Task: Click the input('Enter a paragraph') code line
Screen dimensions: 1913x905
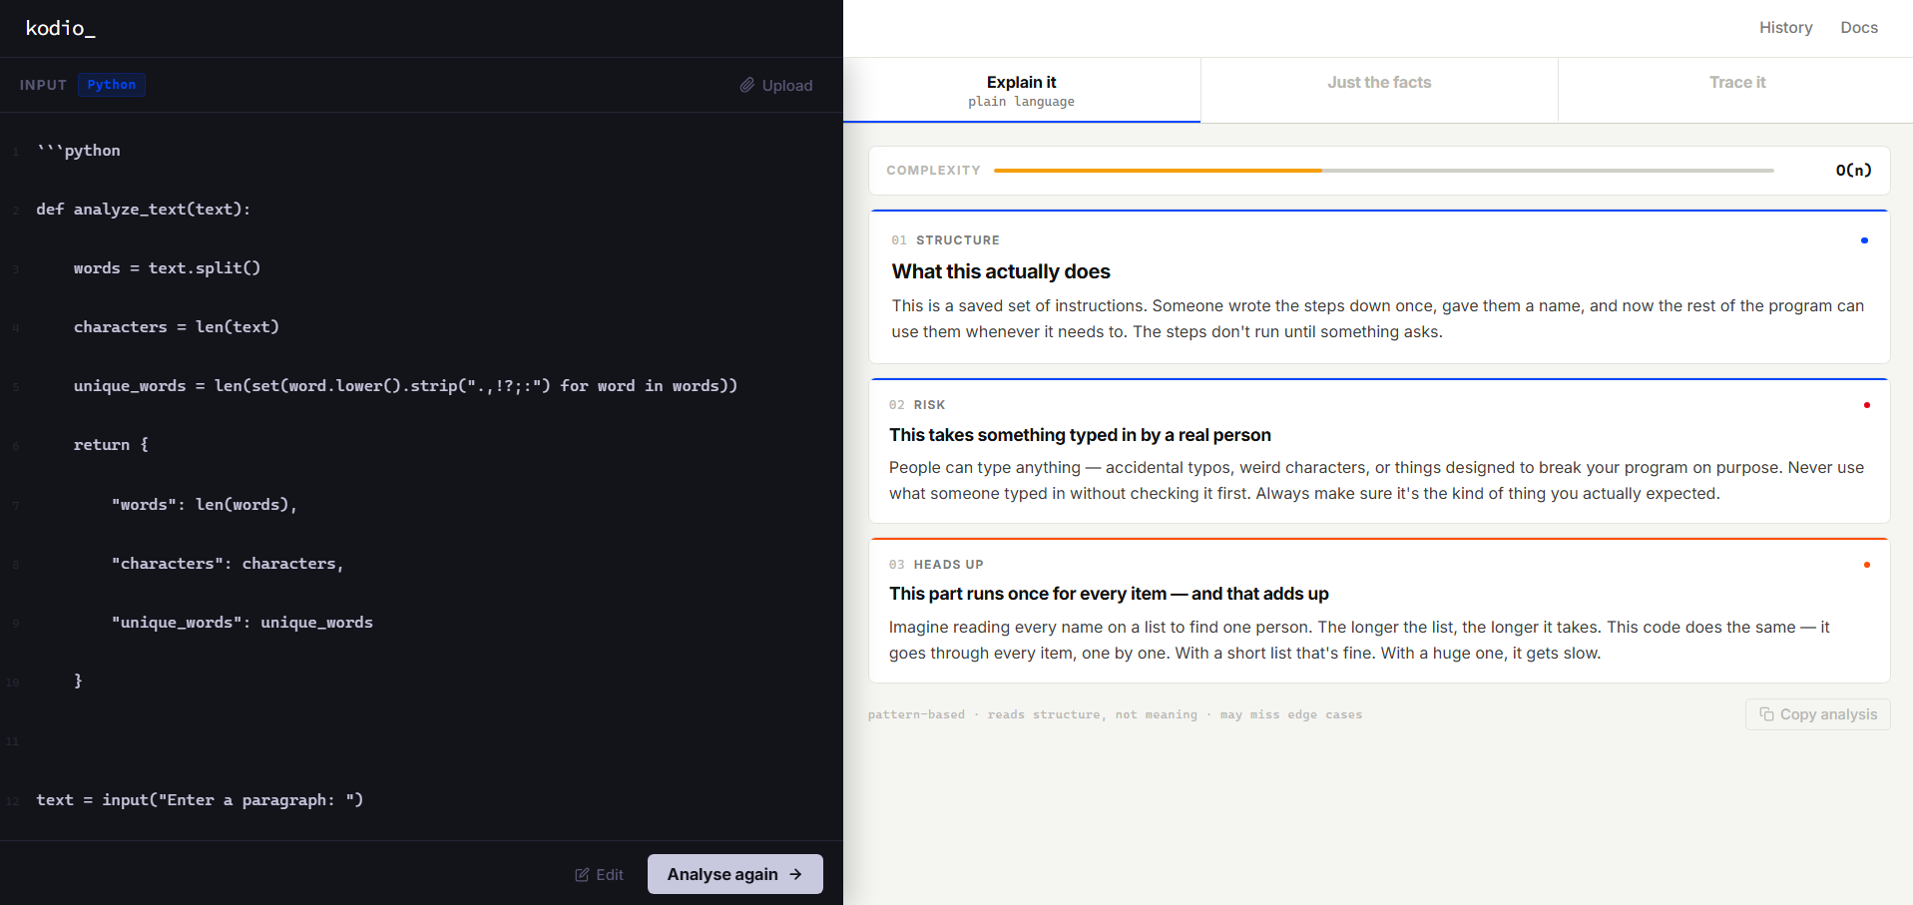Action: coord(200,800)
